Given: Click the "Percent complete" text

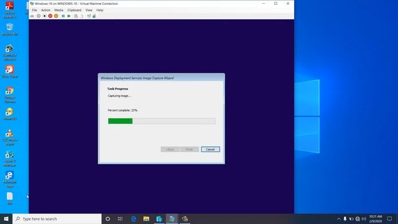Looking at the screenshot, I should (123, 111).
